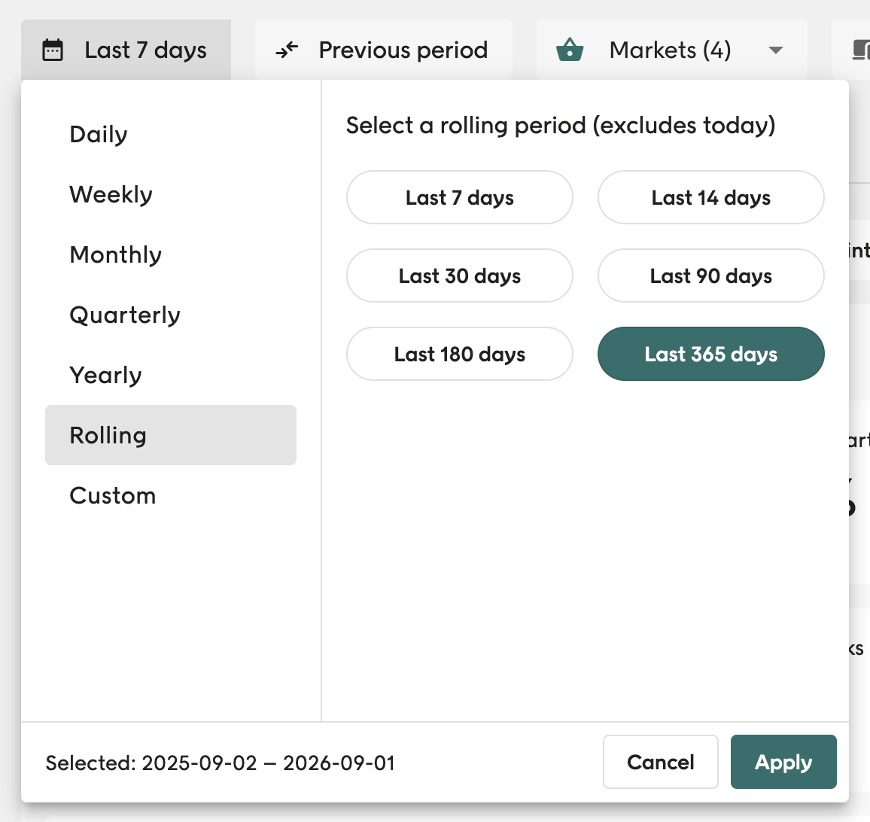Viewport: 870px width, 822px height.
Task: Select the Weekly period type
Action: point(171,194)
